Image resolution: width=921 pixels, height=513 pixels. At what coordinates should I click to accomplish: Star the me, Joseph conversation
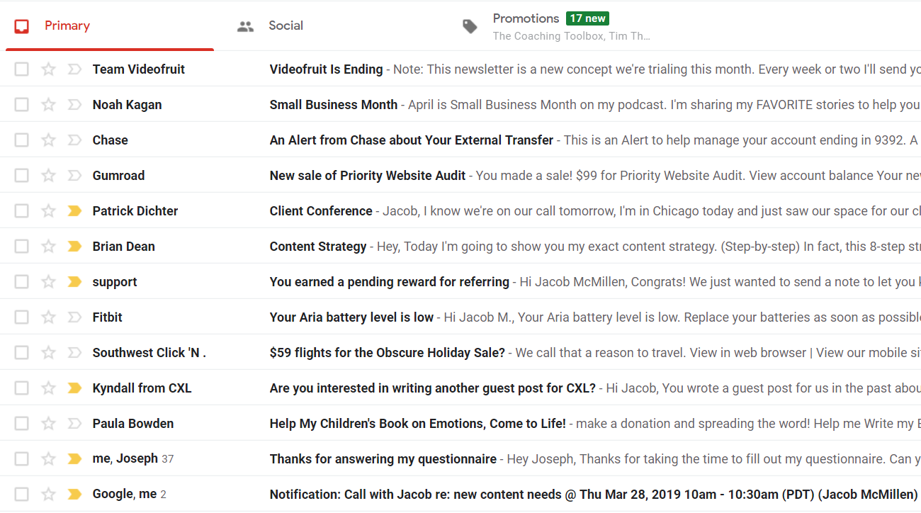click(48, 458)
